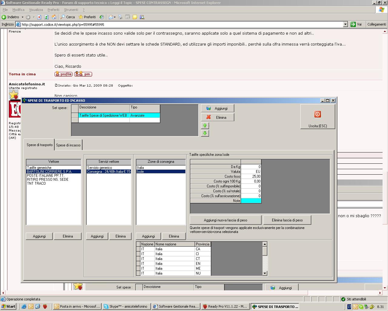Click the Costo fisso value cell 25,00
The image size is (388, 311).
click(251, 176)
